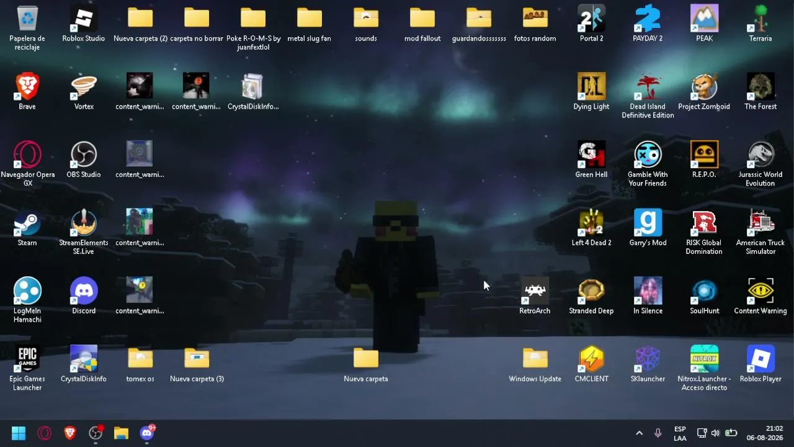The width and height of the screenshot is (794, 447).
Task: Select the metal slug fan folder
Action: [x=310, y=24]
